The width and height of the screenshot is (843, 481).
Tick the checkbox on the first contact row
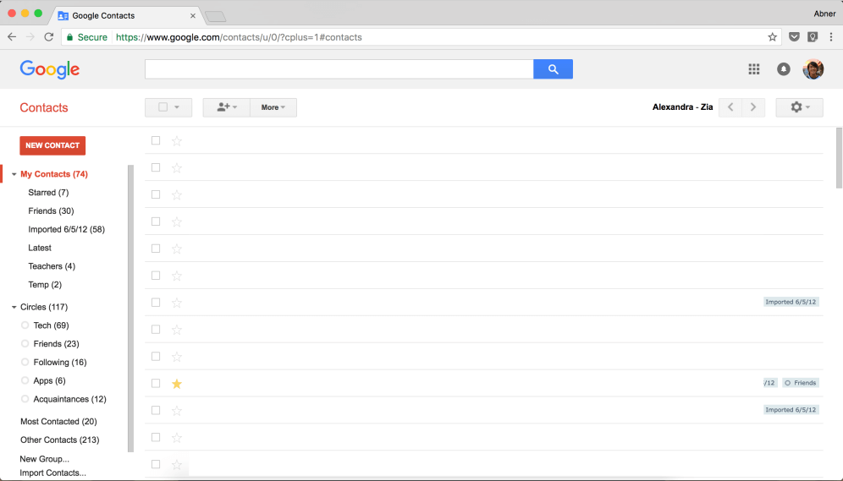click(156, 141)
